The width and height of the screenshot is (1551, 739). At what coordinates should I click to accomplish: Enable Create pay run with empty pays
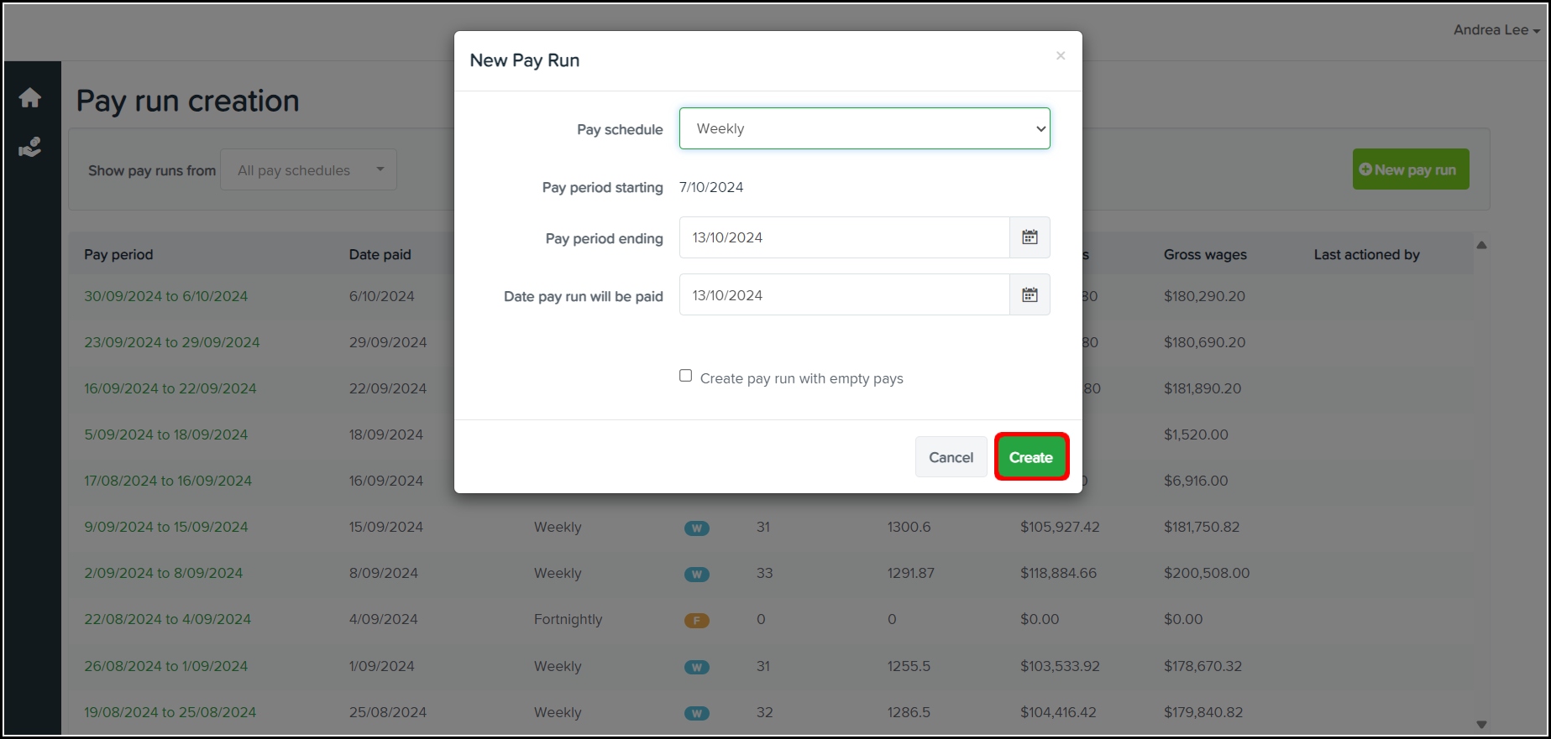[686, 376]
